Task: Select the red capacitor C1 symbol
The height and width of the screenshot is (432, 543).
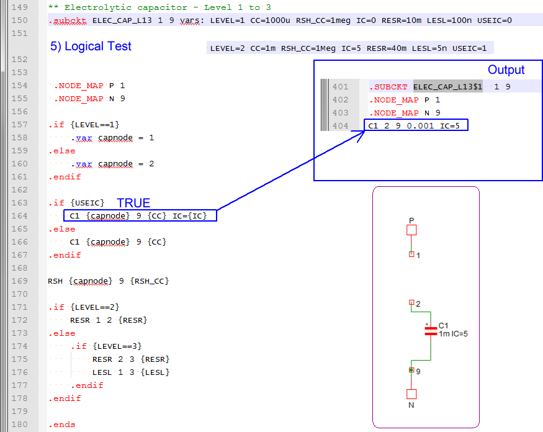Action: point(430,330)
